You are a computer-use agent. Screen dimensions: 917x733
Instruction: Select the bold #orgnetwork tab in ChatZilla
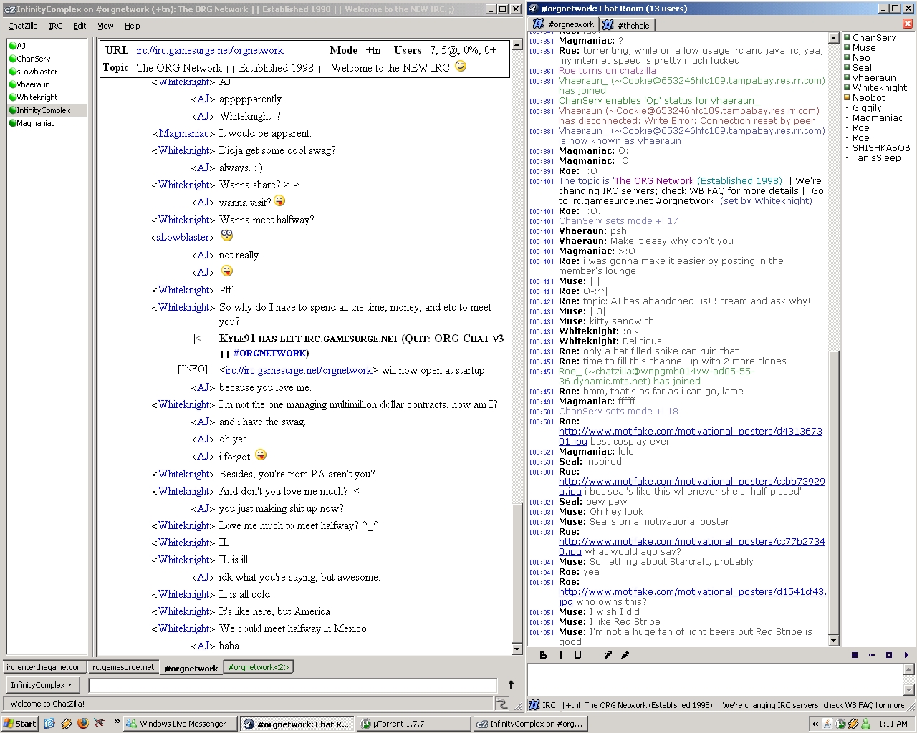(x=191, y=668)
